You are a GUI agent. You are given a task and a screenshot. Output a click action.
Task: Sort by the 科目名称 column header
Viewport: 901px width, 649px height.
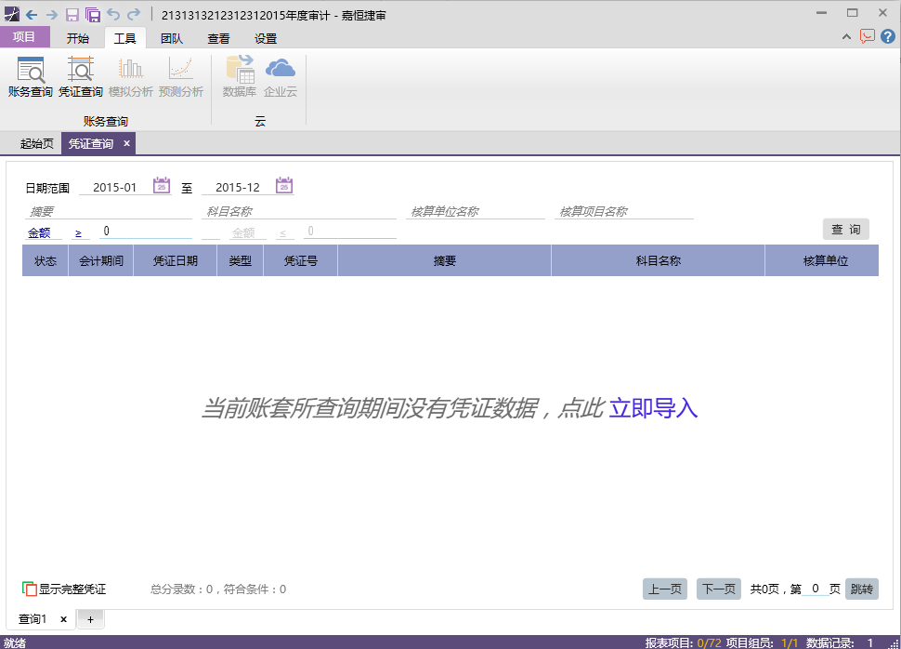pos(658,260)
